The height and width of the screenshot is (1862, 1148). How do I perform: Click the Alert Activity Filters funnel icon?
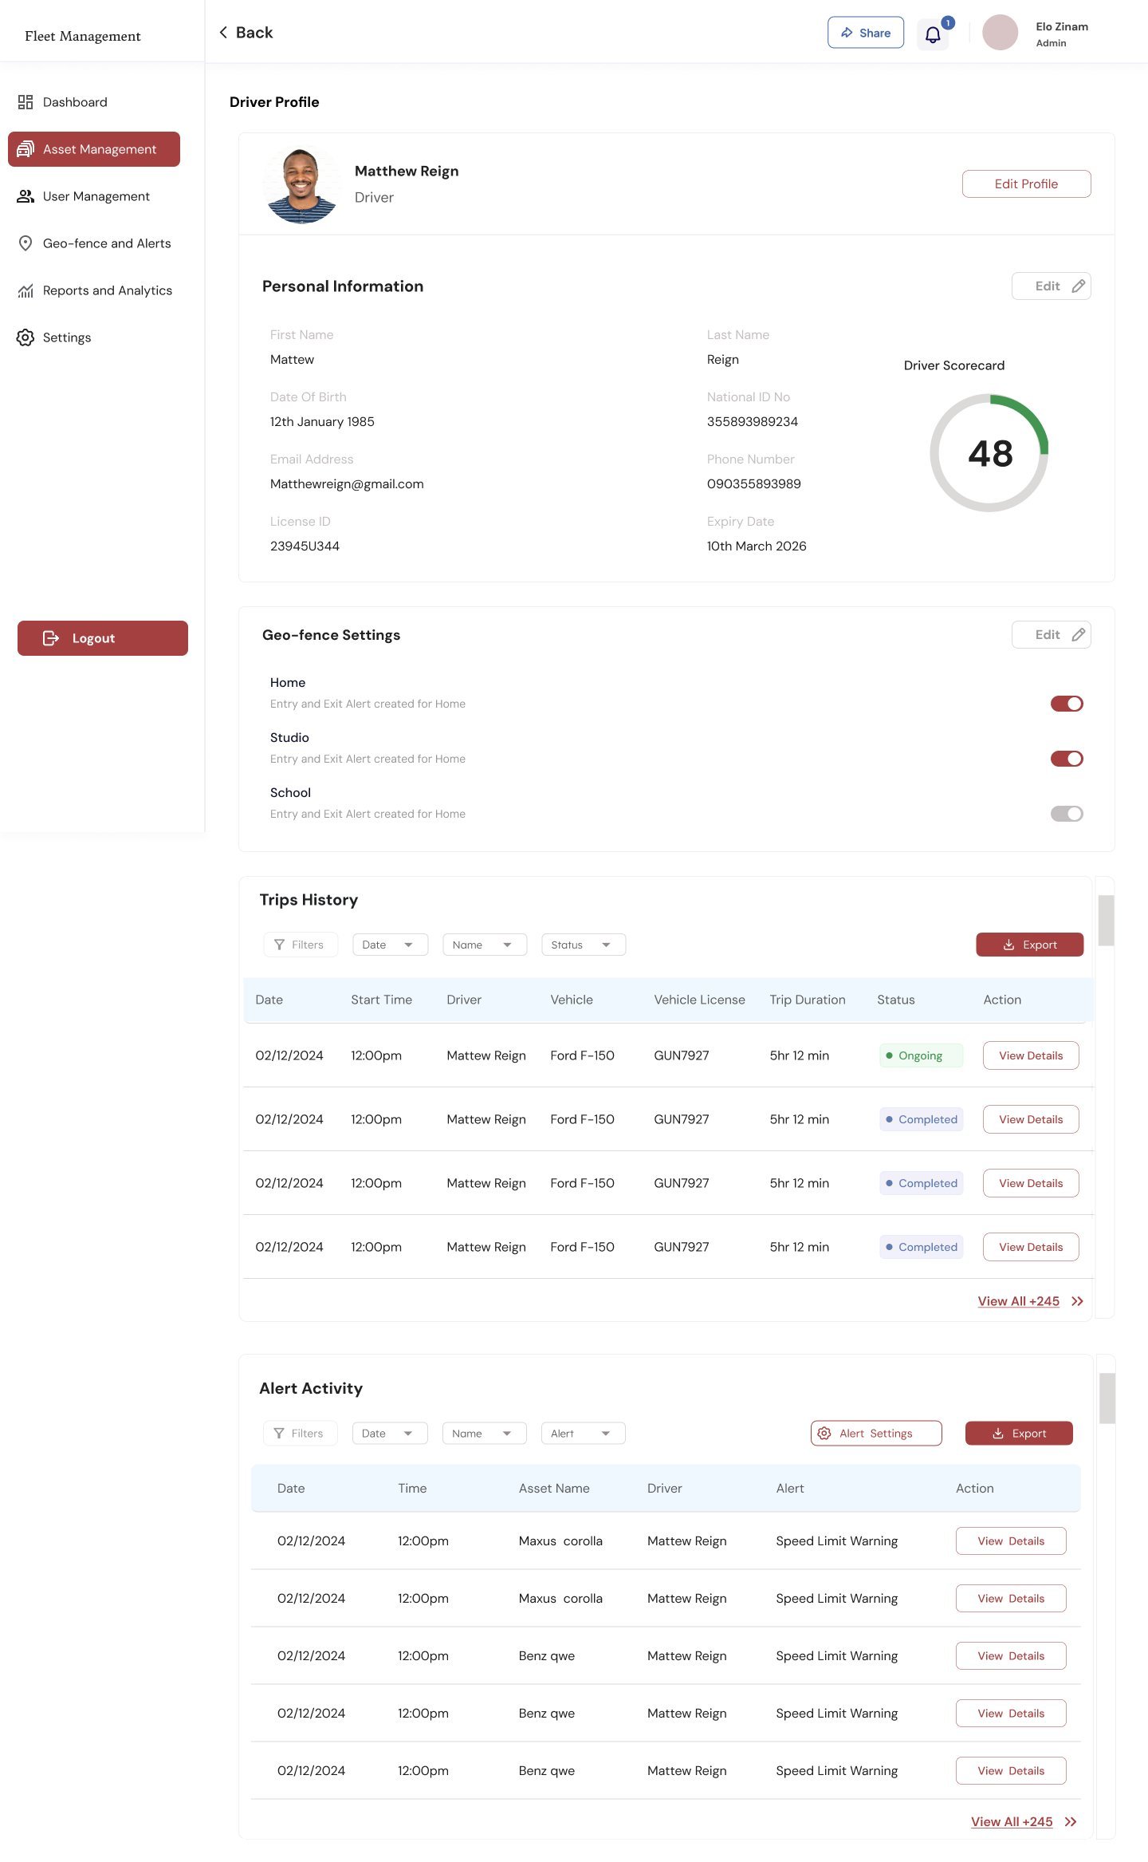coord(279,1434)
